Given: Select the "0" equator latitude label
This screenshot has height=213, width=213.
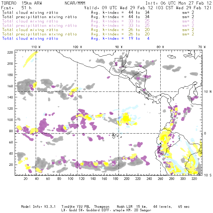Looking at the screenshot, I should point(205,133).
